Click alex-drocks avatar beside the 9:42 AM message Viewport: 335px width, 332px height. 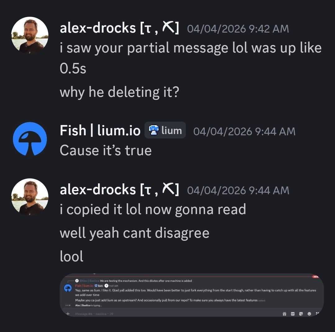coord(30,35)
